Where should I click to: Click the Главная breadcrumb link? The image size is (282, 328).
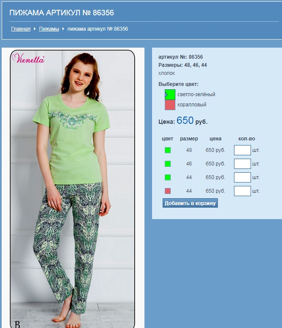point(21,29)
